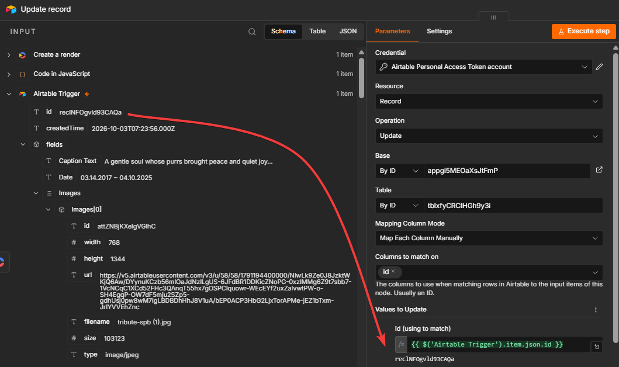Click the partially visible logo at left edge
The image size is (619, 367).
click(x=2, y=262)
